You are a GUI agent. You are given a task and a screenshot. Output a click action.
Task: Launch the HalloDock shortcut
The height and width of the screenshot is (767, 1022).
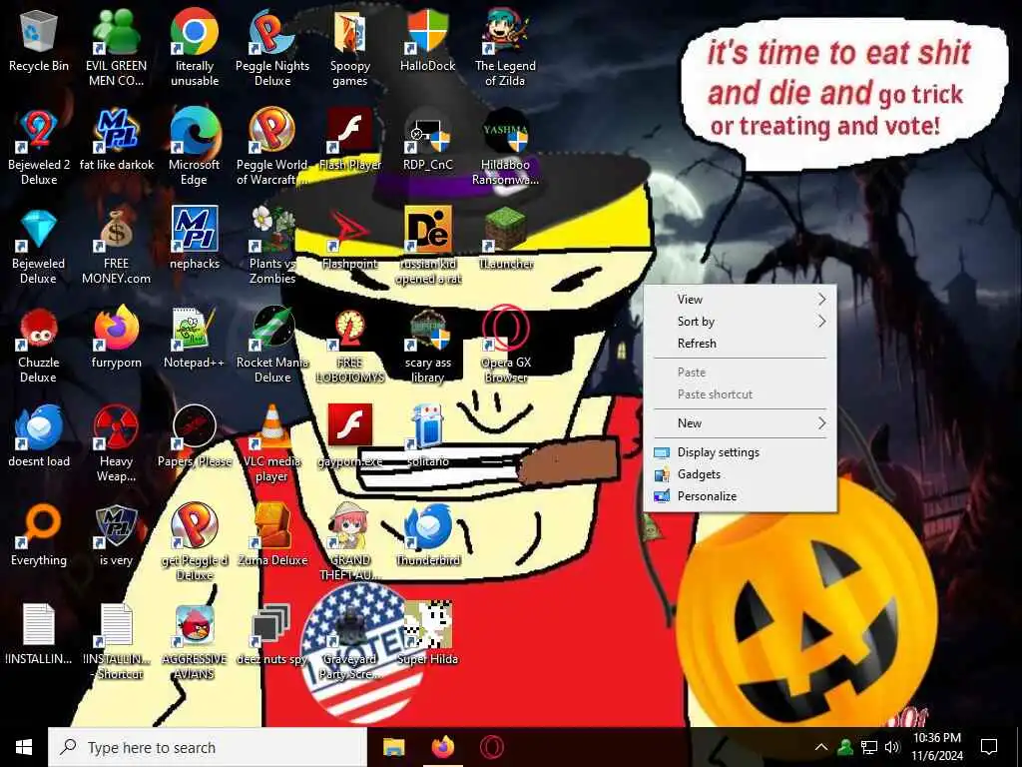coord(427,42)
